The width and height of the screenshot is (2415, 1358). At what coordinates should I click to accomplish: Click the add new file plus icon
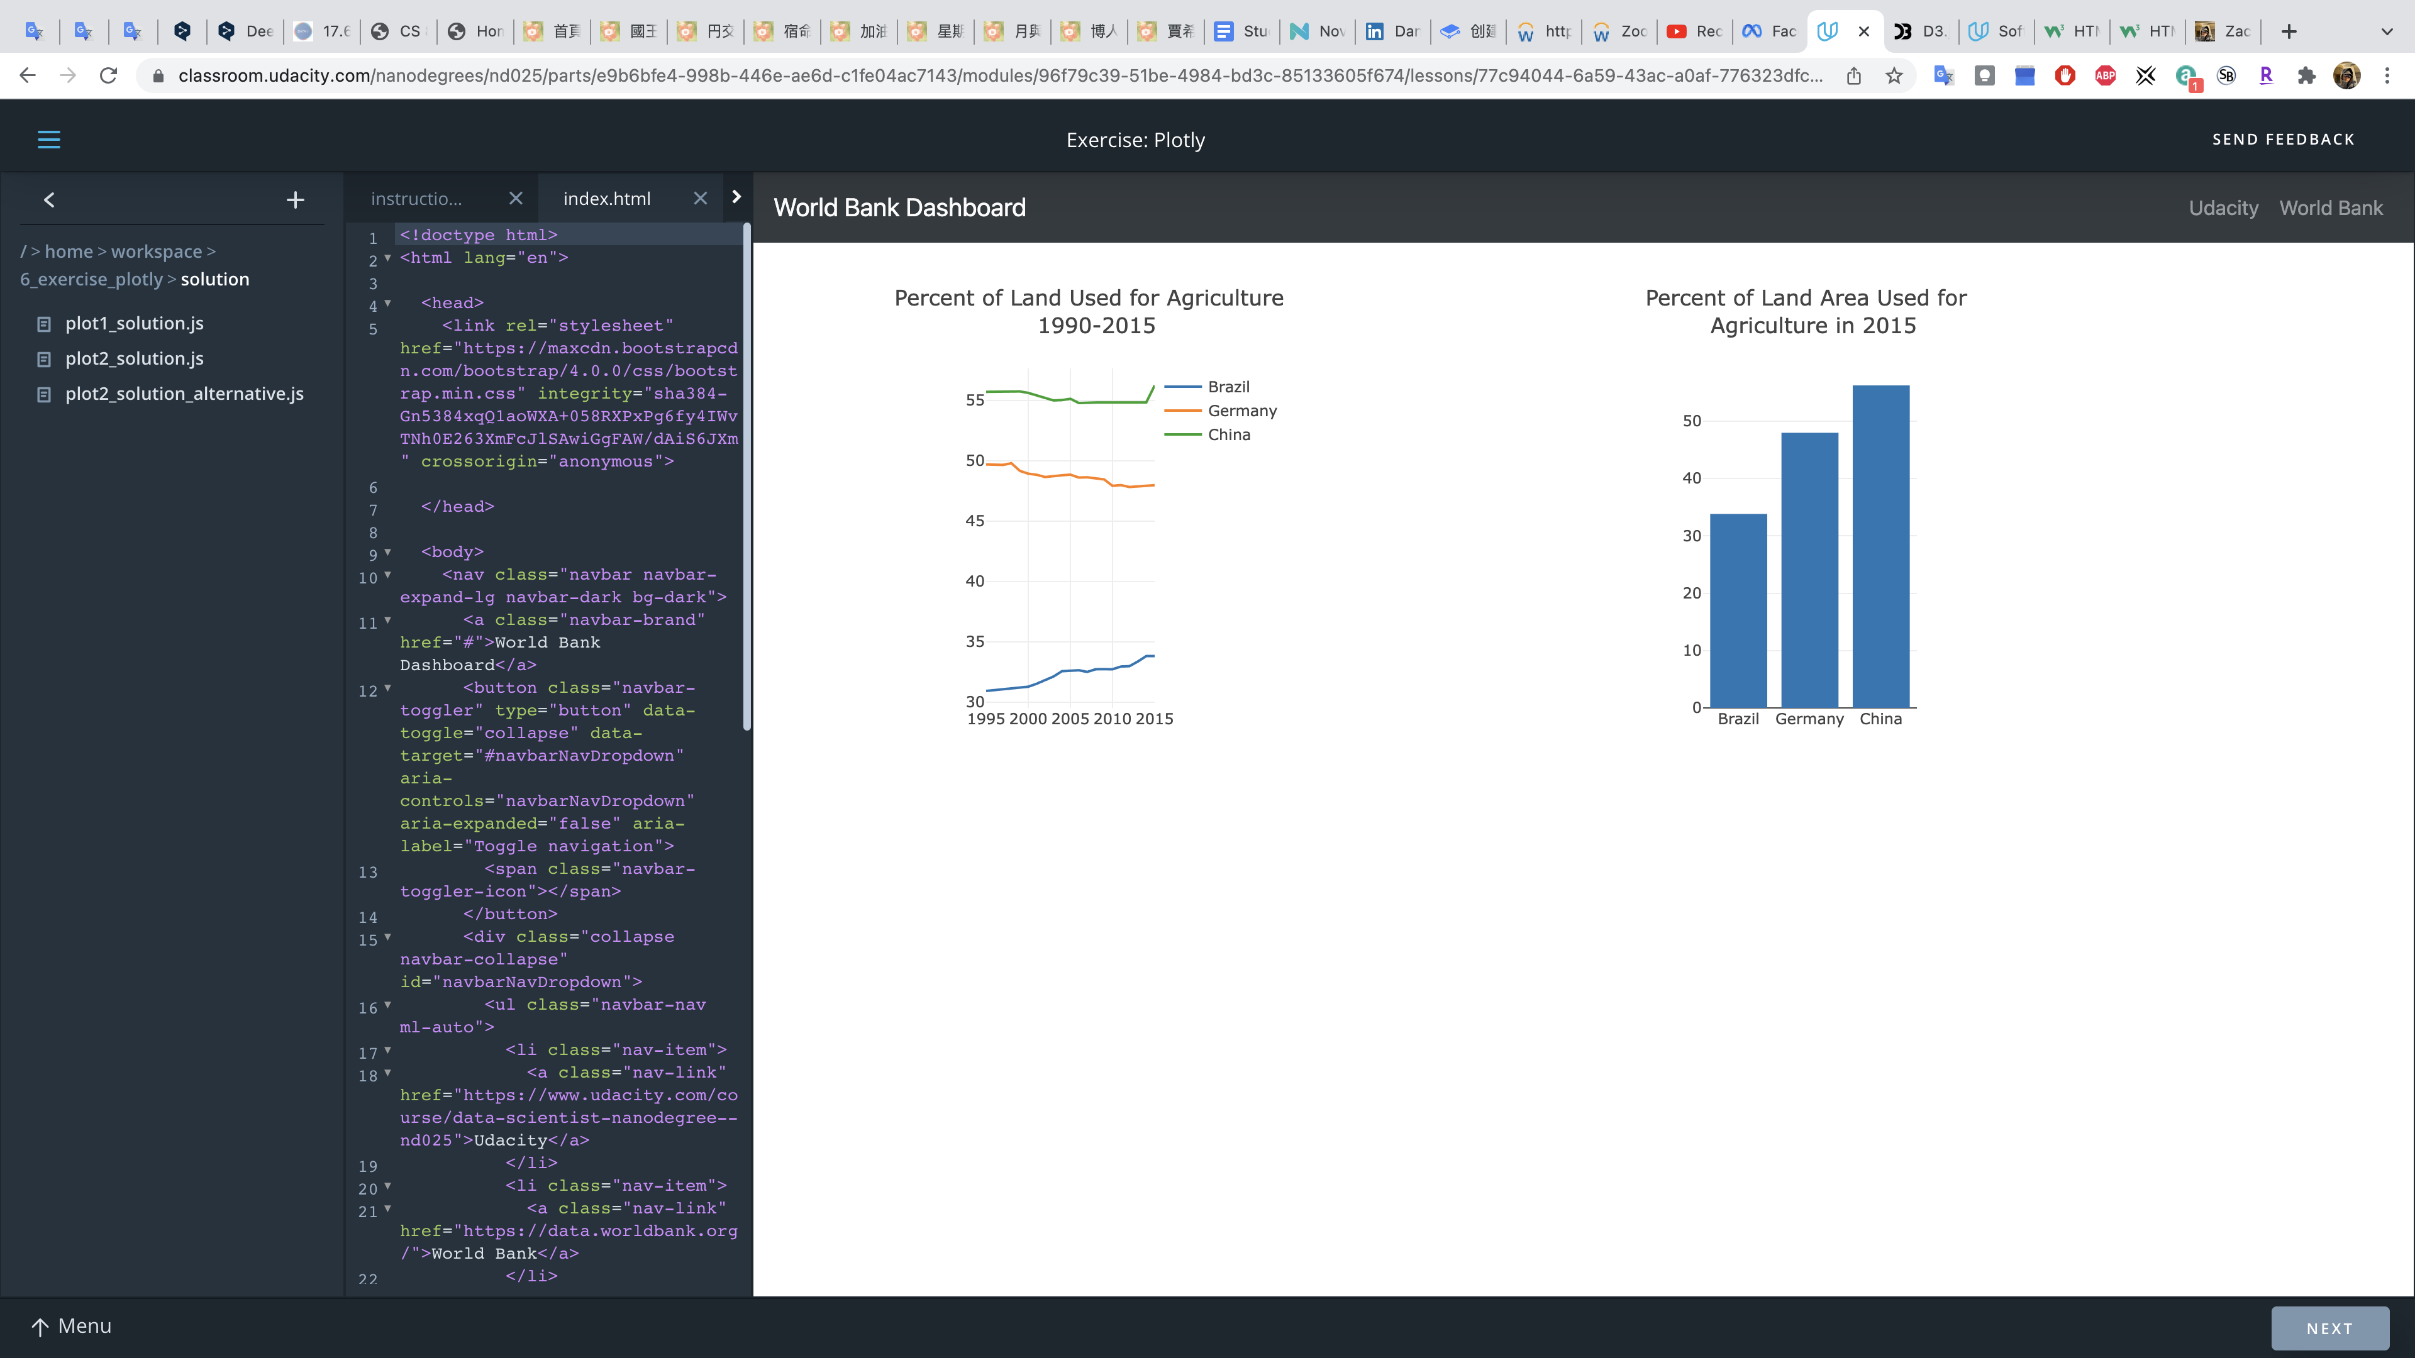click(x=296, y=200)
